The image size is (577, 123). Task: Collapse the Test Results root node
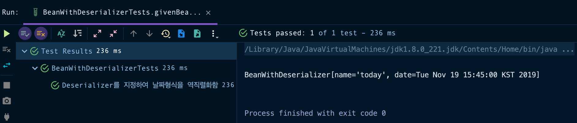click(25, 51)
